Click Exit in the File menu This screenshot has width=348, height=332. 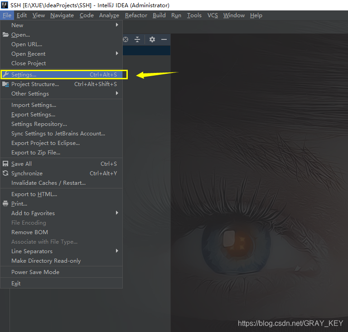coord(62,284)
